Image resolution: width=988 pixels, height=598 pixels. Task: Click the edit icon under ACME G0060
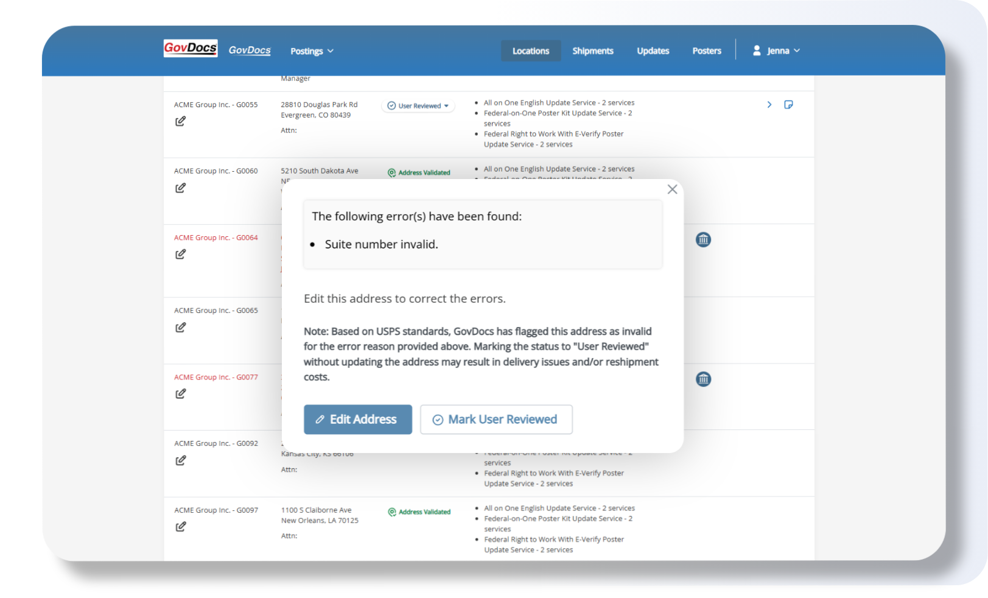(180, 188)
